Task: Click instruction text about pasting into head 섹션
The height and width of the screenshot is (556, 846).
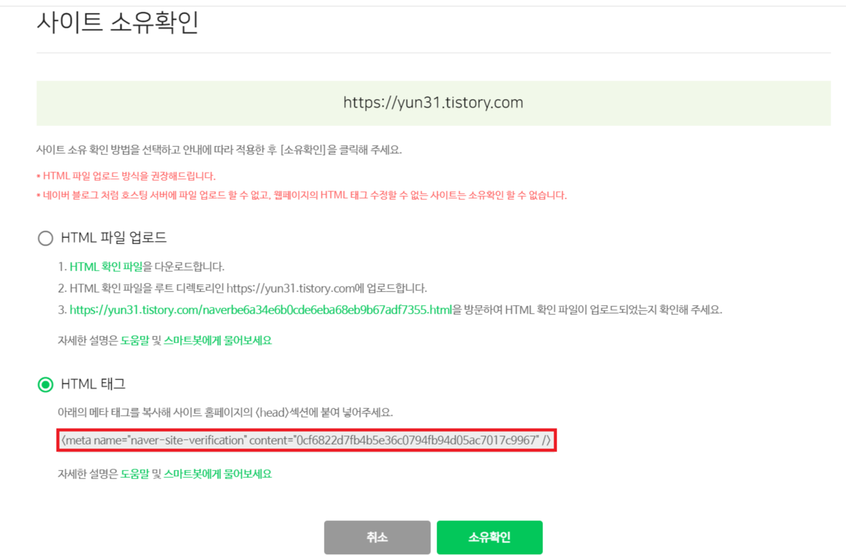Action: 225,413
